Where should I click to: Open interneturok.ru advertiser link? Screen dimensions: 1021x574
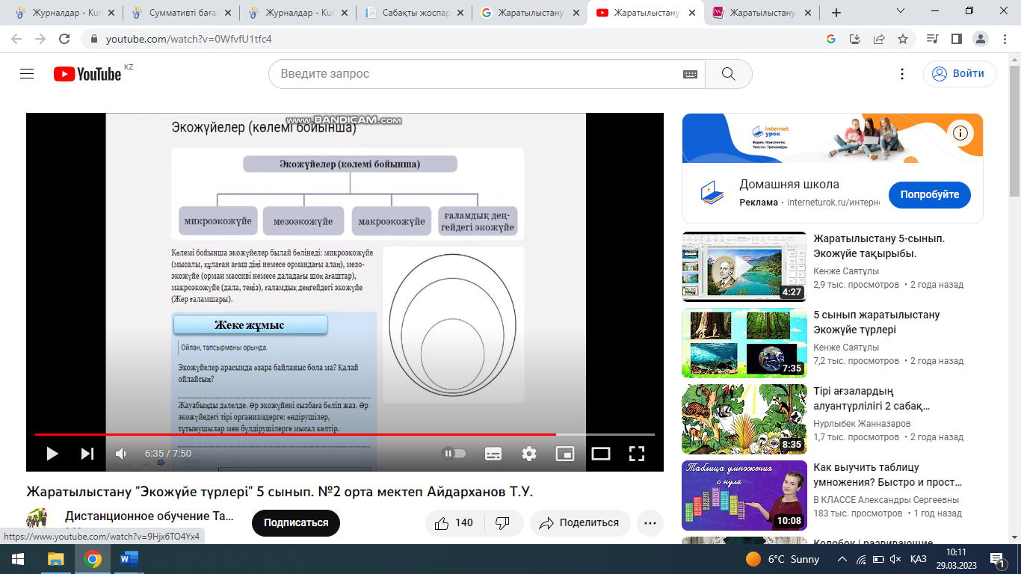[x=835, y=203]
